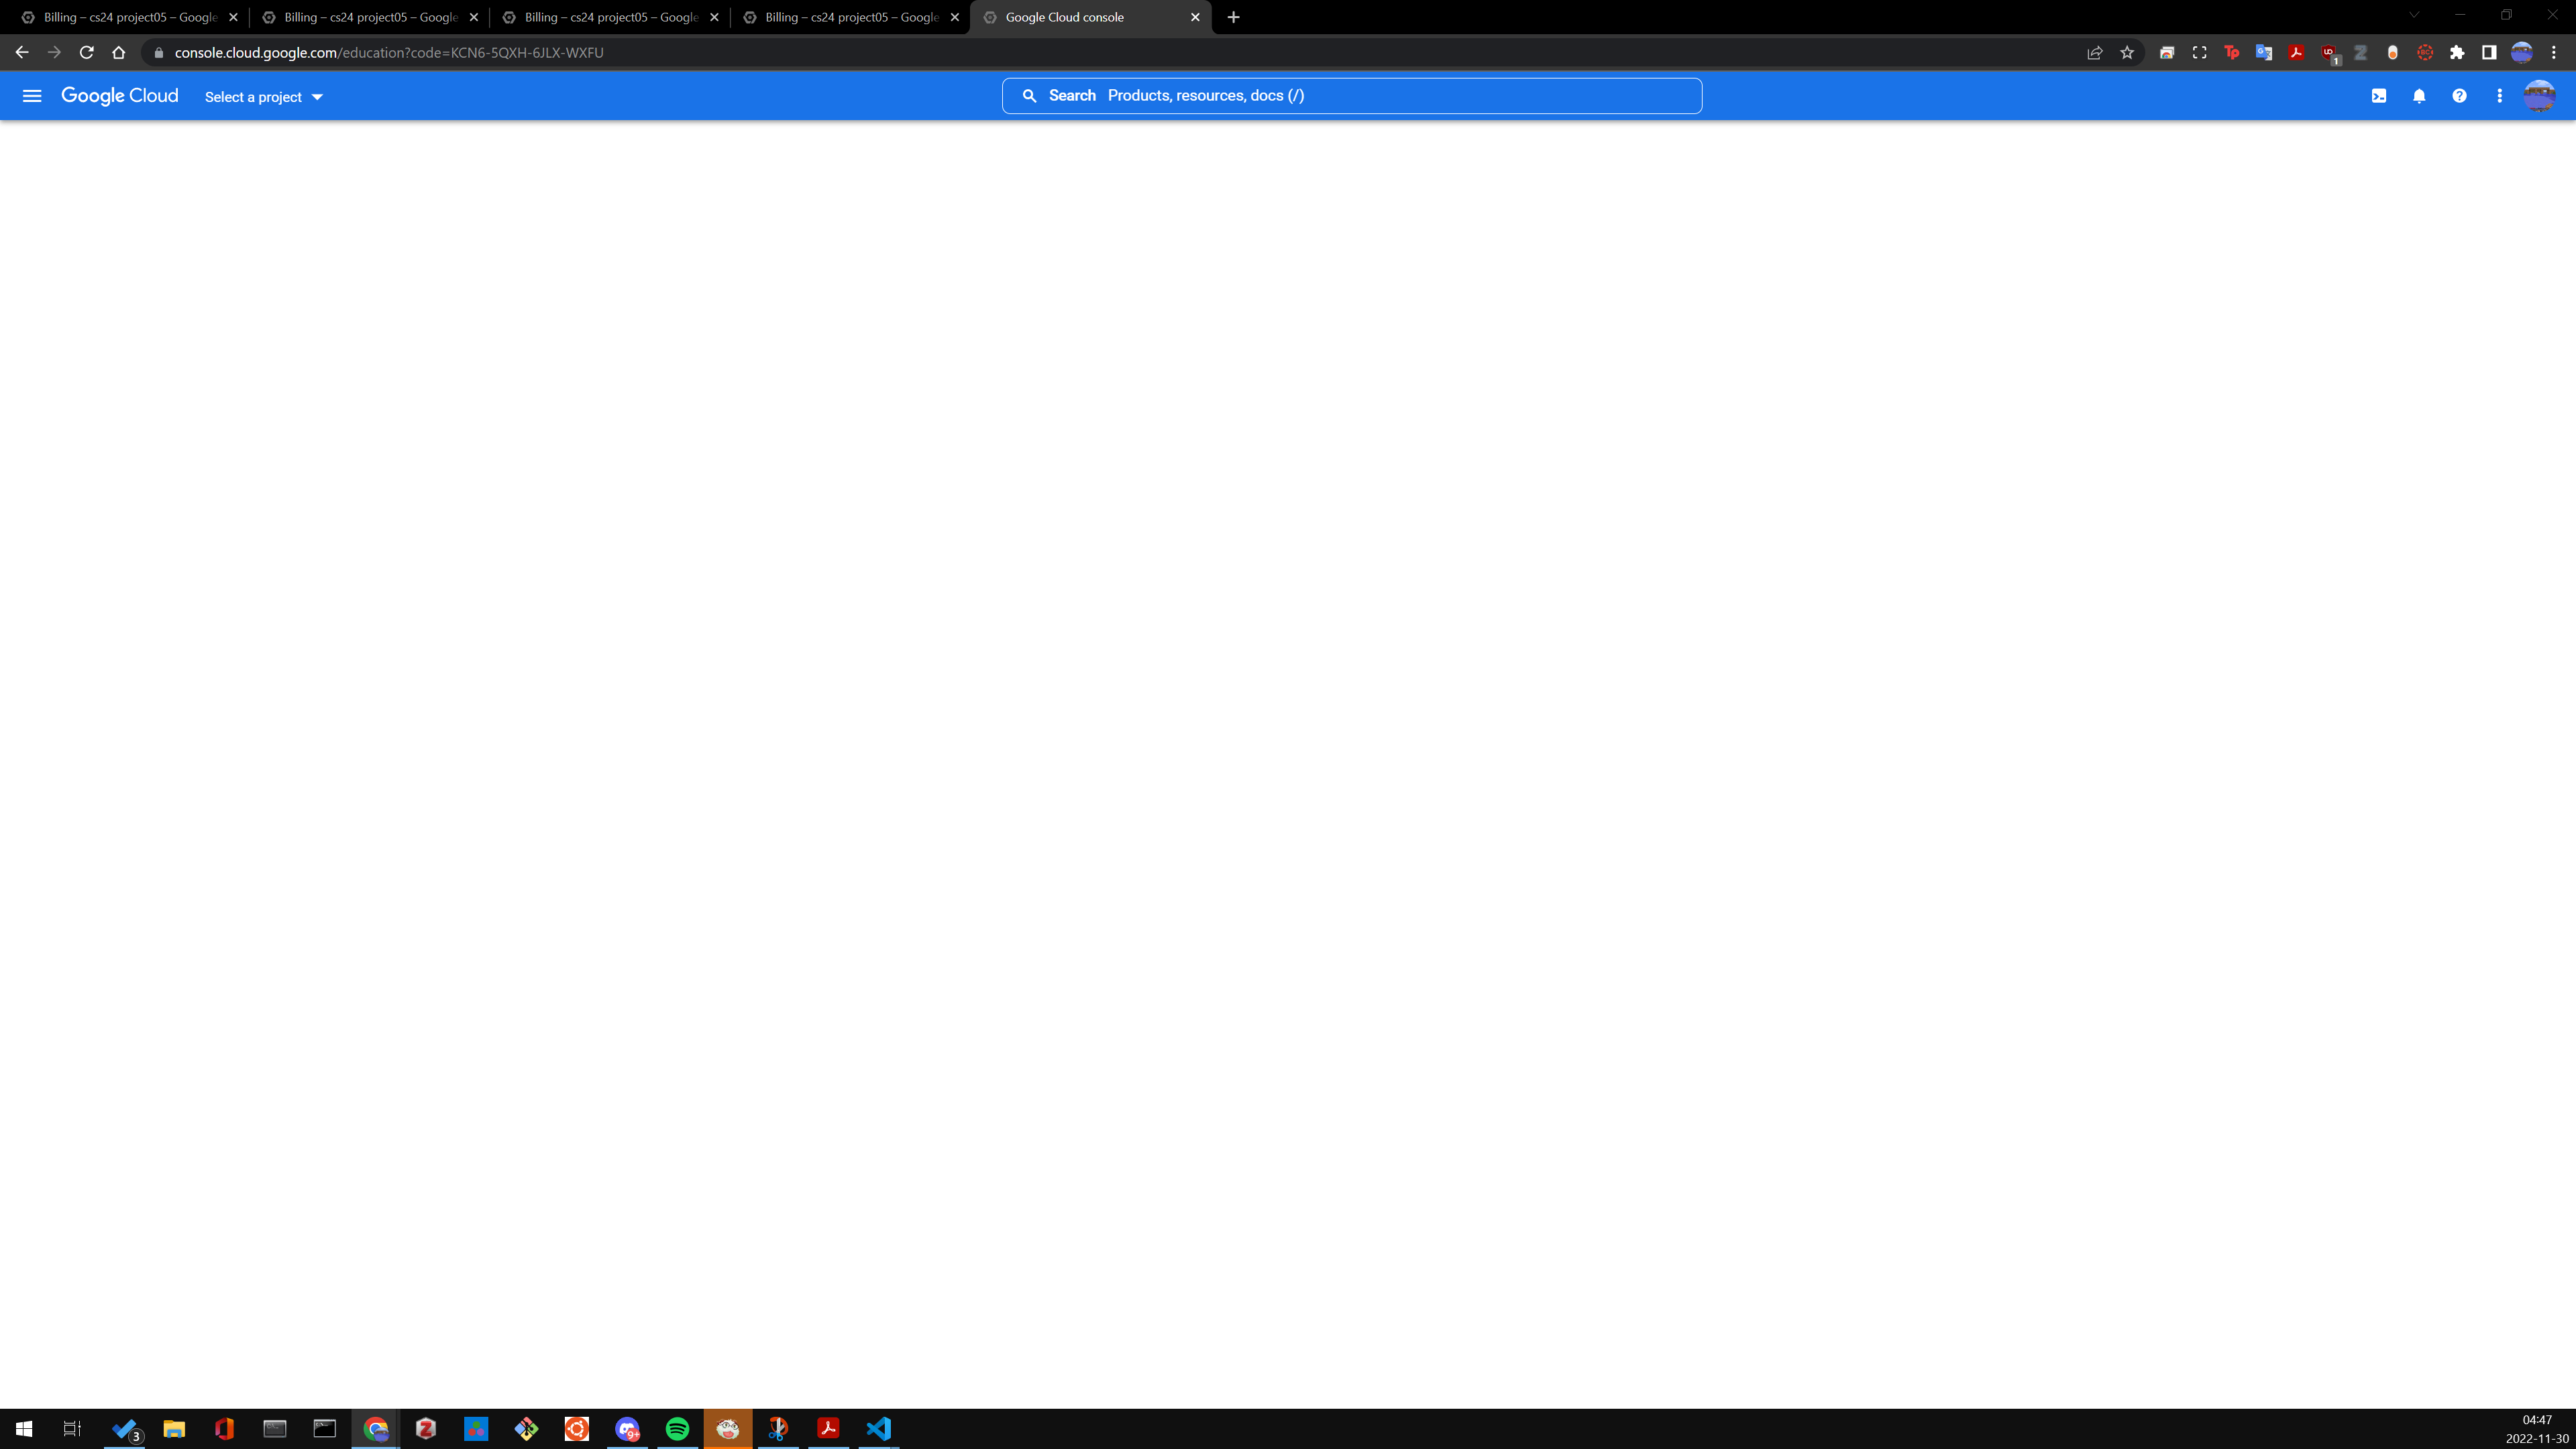Open Chrome extensions puzzle icon

[2457, 53]
